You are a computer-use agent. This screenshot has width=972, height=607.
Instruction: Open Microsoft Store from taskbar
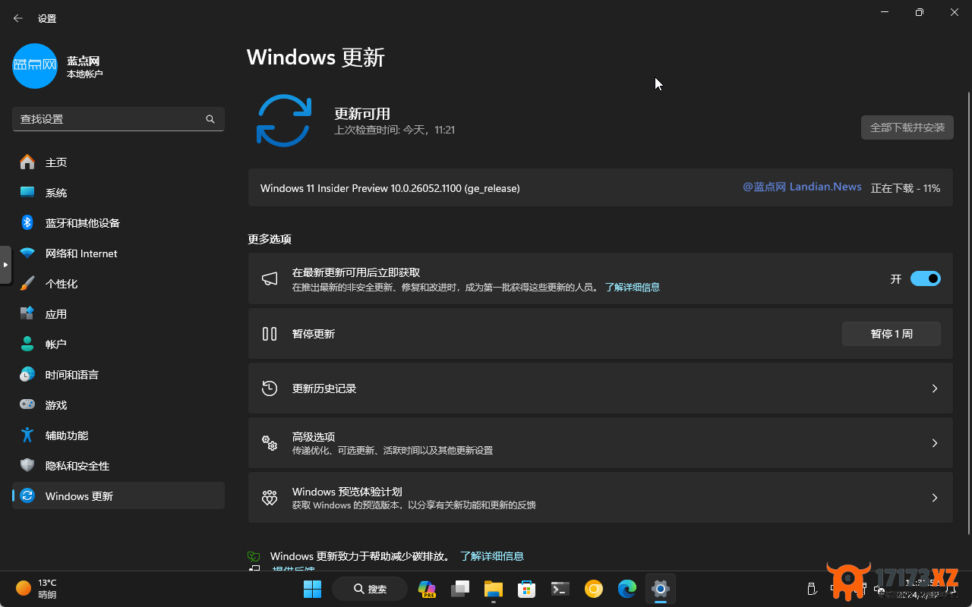point(527,589)
